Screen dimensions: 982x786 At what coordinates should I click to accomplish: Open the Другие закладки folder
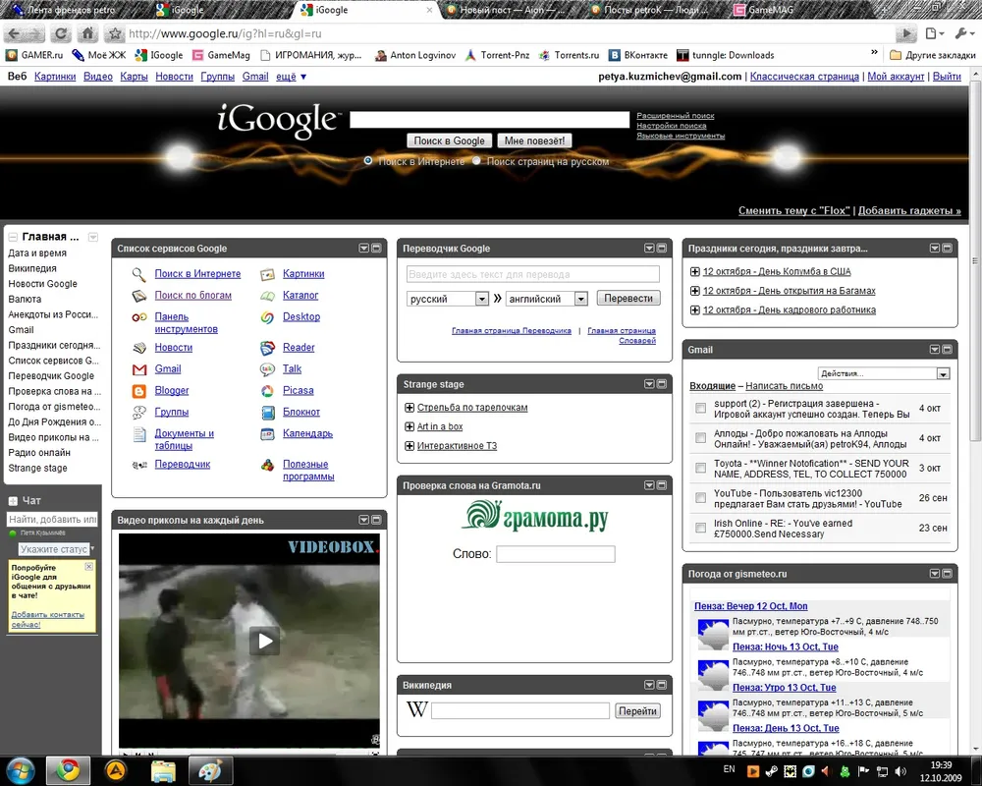click(x=933, y=55)
